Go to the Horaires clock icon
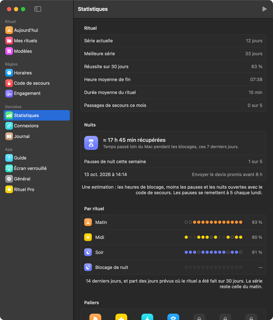This screenshot has width=273, height=320. [9, 73]
